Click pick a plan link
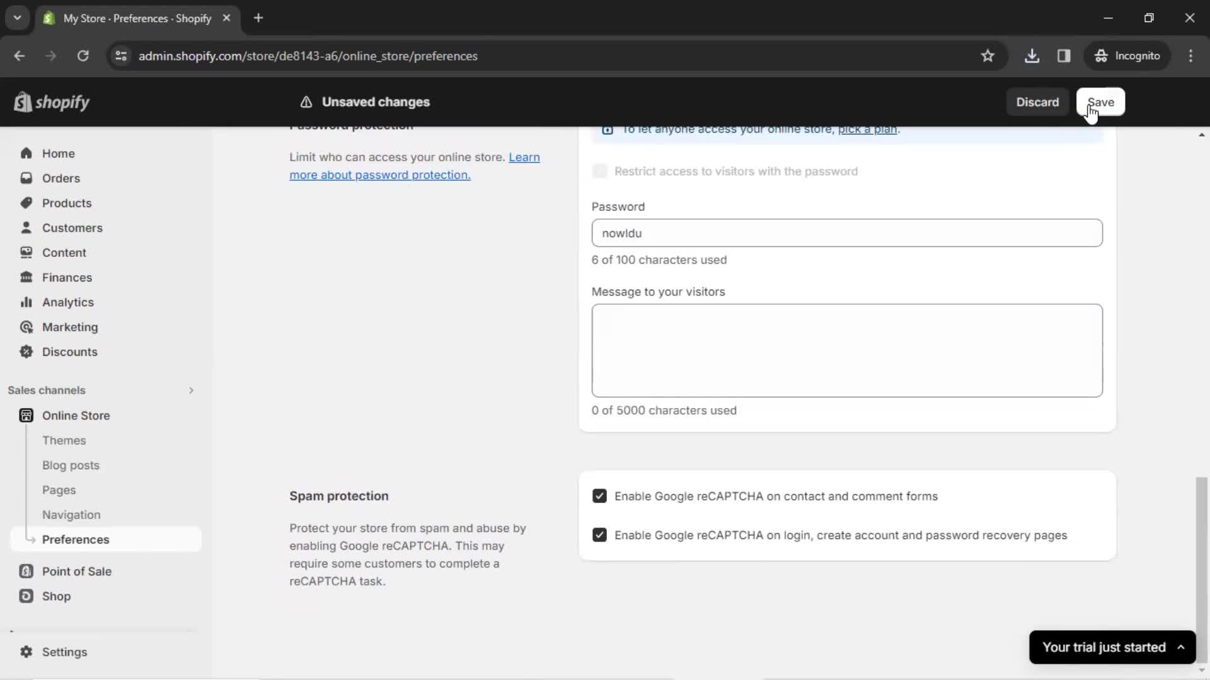The height and width of the screenshot is (680, 1210). tap(867, 128)
